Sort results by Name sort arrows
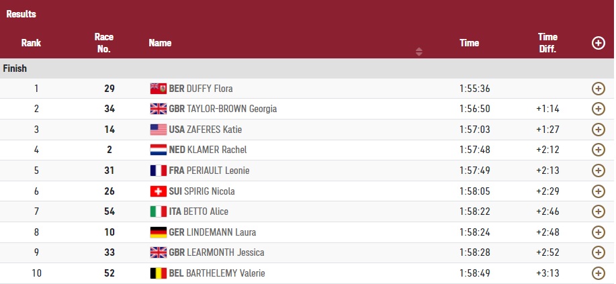 (419, 51)
